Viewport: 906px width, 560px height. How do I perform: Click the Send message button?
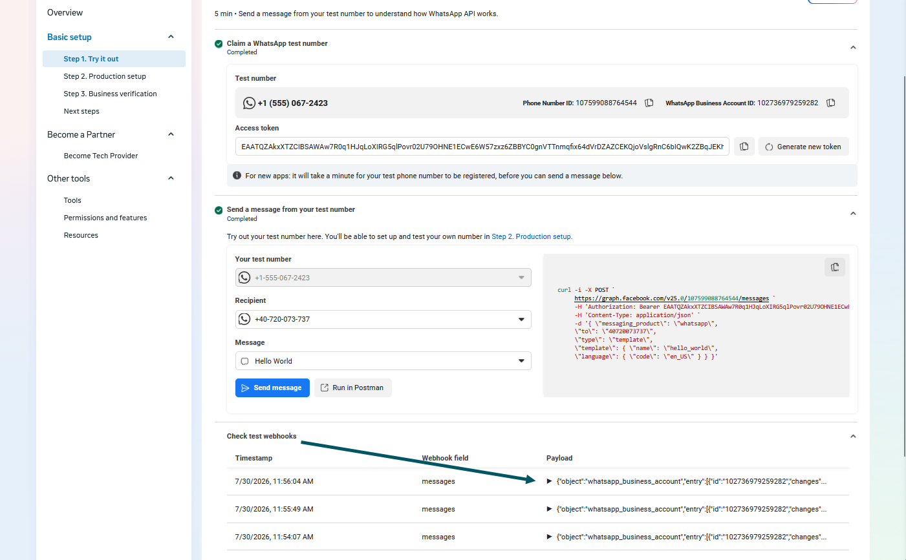click(x=272, y=388)
